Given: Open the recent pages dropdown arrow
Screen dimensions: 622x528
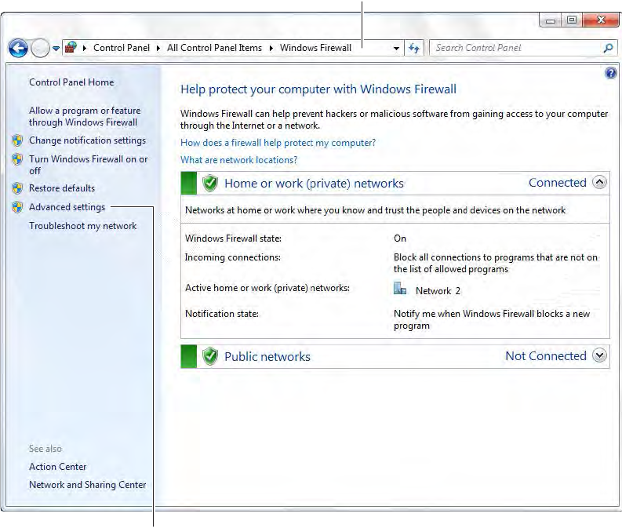Looking at the screenshot, I should [x=56, y=49].
